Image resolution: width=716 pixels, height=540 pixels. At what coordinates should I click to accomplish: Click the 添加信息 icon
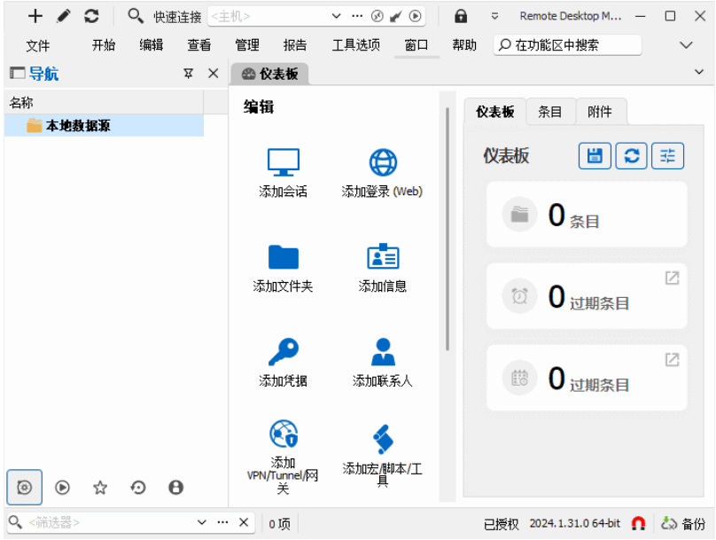click(x=382, y=257)
